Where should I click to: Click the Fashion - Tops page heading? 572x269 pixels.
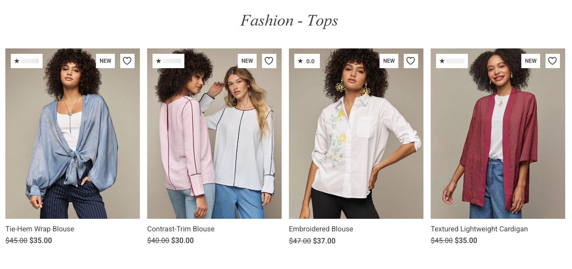coord(289,21)
